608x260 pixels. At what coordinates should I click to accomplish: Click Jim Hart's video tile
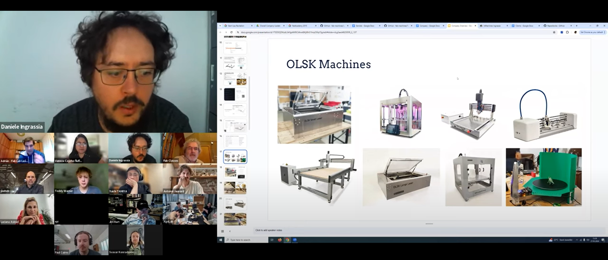(x=136, y=209)
